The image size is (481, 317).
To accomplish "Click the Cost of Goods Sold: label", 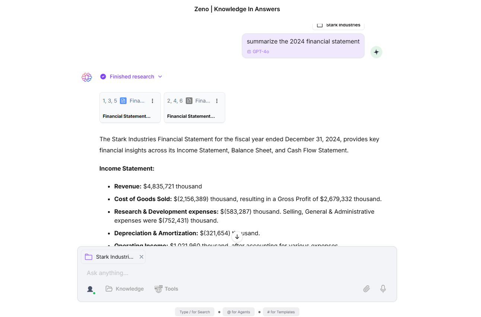I will tap(143, 199).
